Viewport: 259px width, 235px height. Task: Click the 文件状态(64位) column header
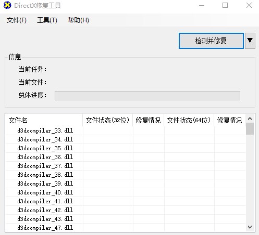(x=189, y=120)
